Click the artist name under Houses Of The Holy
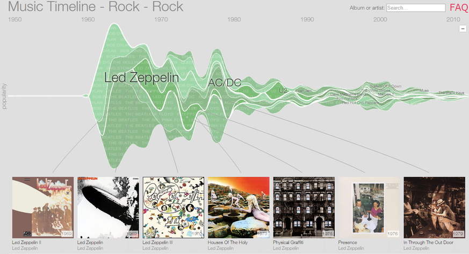469x254 pixels. [221, 248]
